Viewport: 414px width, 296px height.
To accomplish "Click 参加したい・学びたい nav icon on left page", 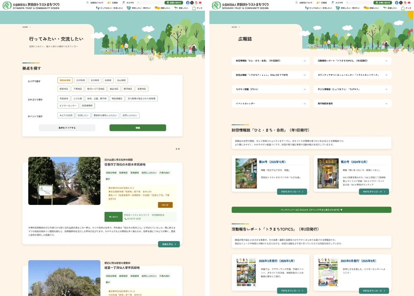I will (x=129, y=8).
